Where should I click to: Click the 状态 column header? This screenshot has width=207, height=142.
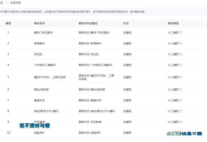tap(126, 23)
